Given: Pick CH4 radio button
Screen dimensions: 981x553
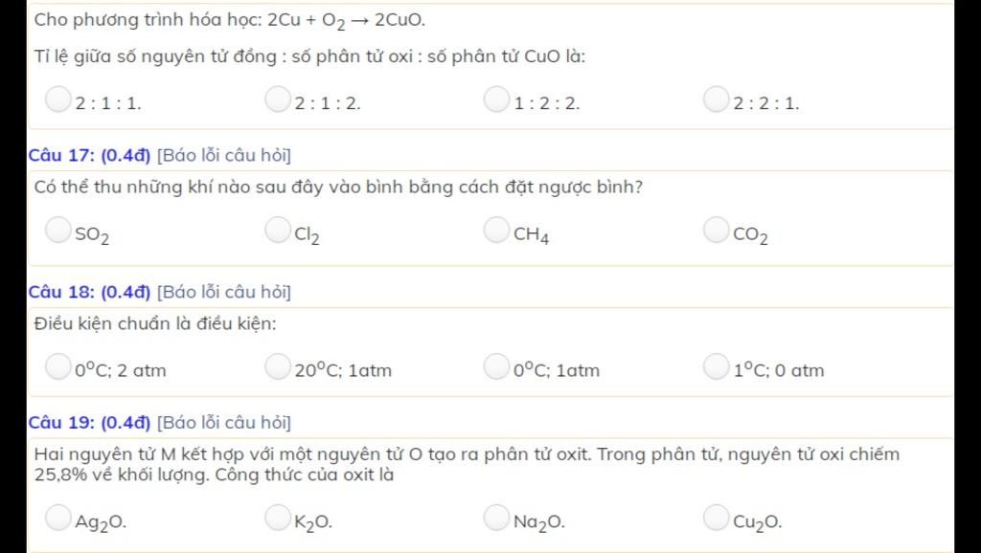Looking at the screenshot, I should [x=496, y=230].
